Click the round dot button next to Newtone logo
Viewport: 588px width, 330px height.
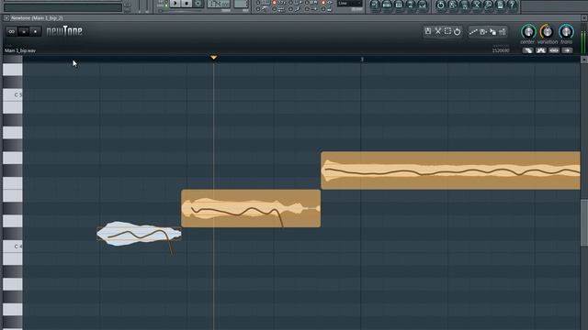(35, 32)
